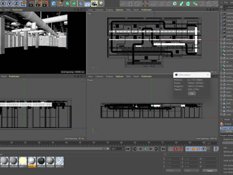The height and width of the screenshot is (175, 233).
Task: Open the Bend deformer icon
Action: (81, 3)
